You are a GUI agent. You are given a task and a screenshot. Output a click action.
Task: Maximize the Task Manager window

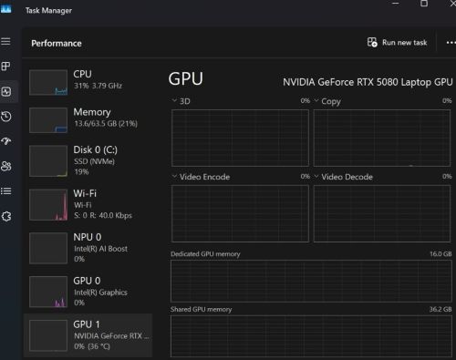coord(424,4)
